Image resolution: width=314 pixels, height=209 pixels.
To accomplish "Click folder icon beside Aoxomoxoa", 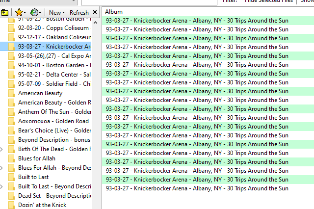I will coord(11,121).
